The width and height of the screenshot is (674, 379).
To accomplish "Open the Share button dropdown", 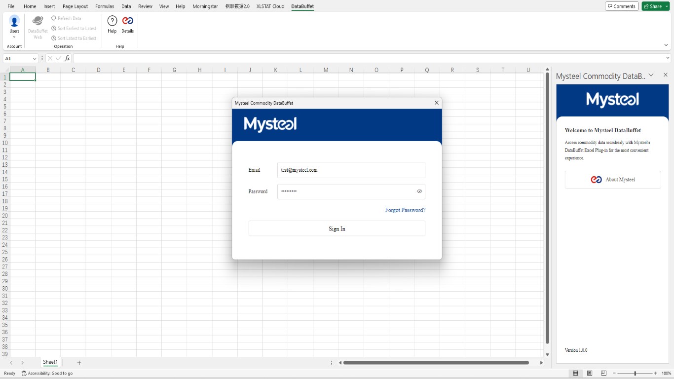I will pos(667,6).
